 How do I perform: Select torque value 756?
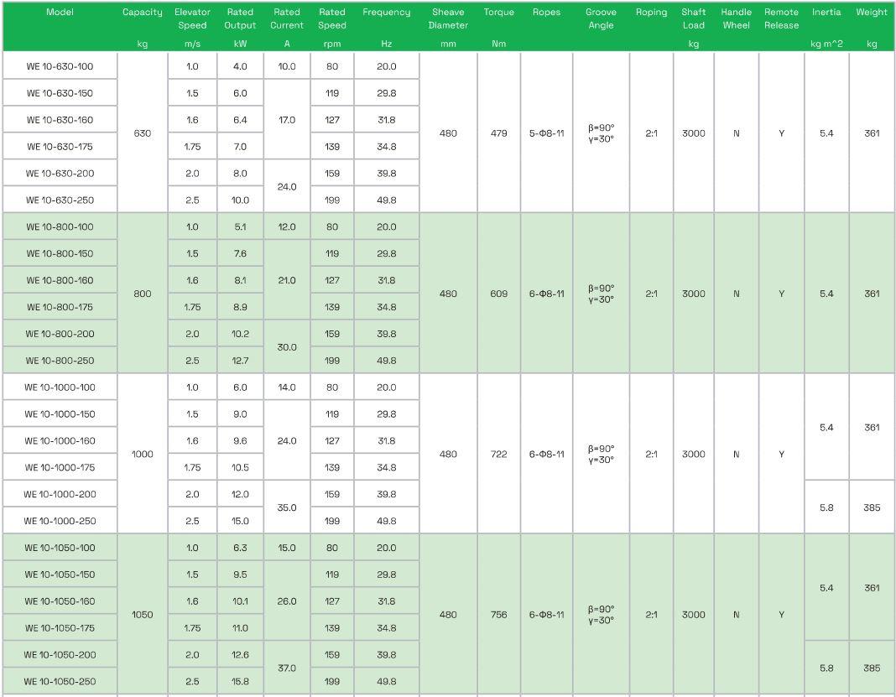pos(499,615)
